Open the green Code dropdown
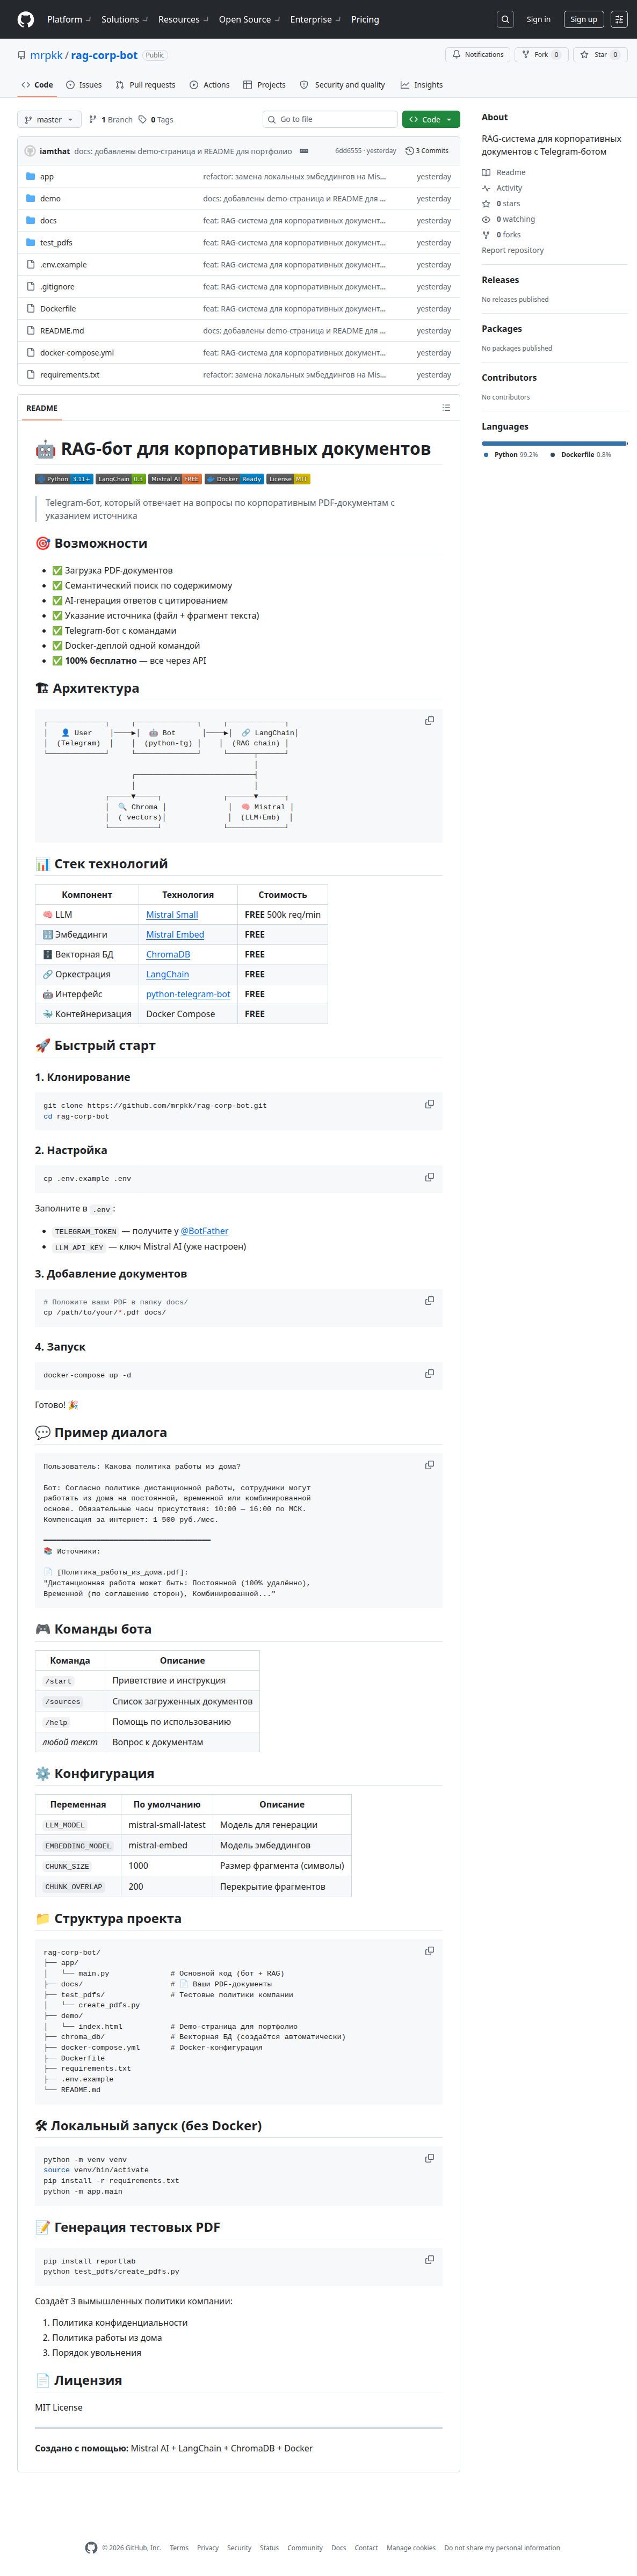637x2576 pixels. point(431,120)
